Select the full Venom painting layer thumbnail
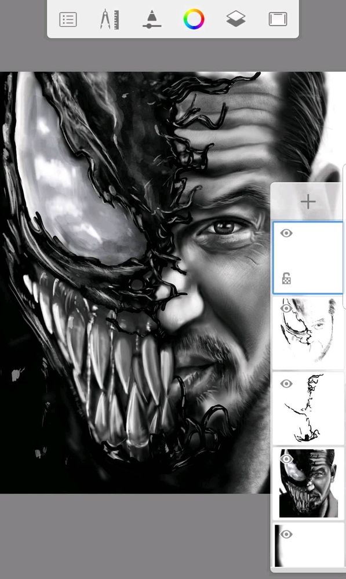 pos(309,483)
